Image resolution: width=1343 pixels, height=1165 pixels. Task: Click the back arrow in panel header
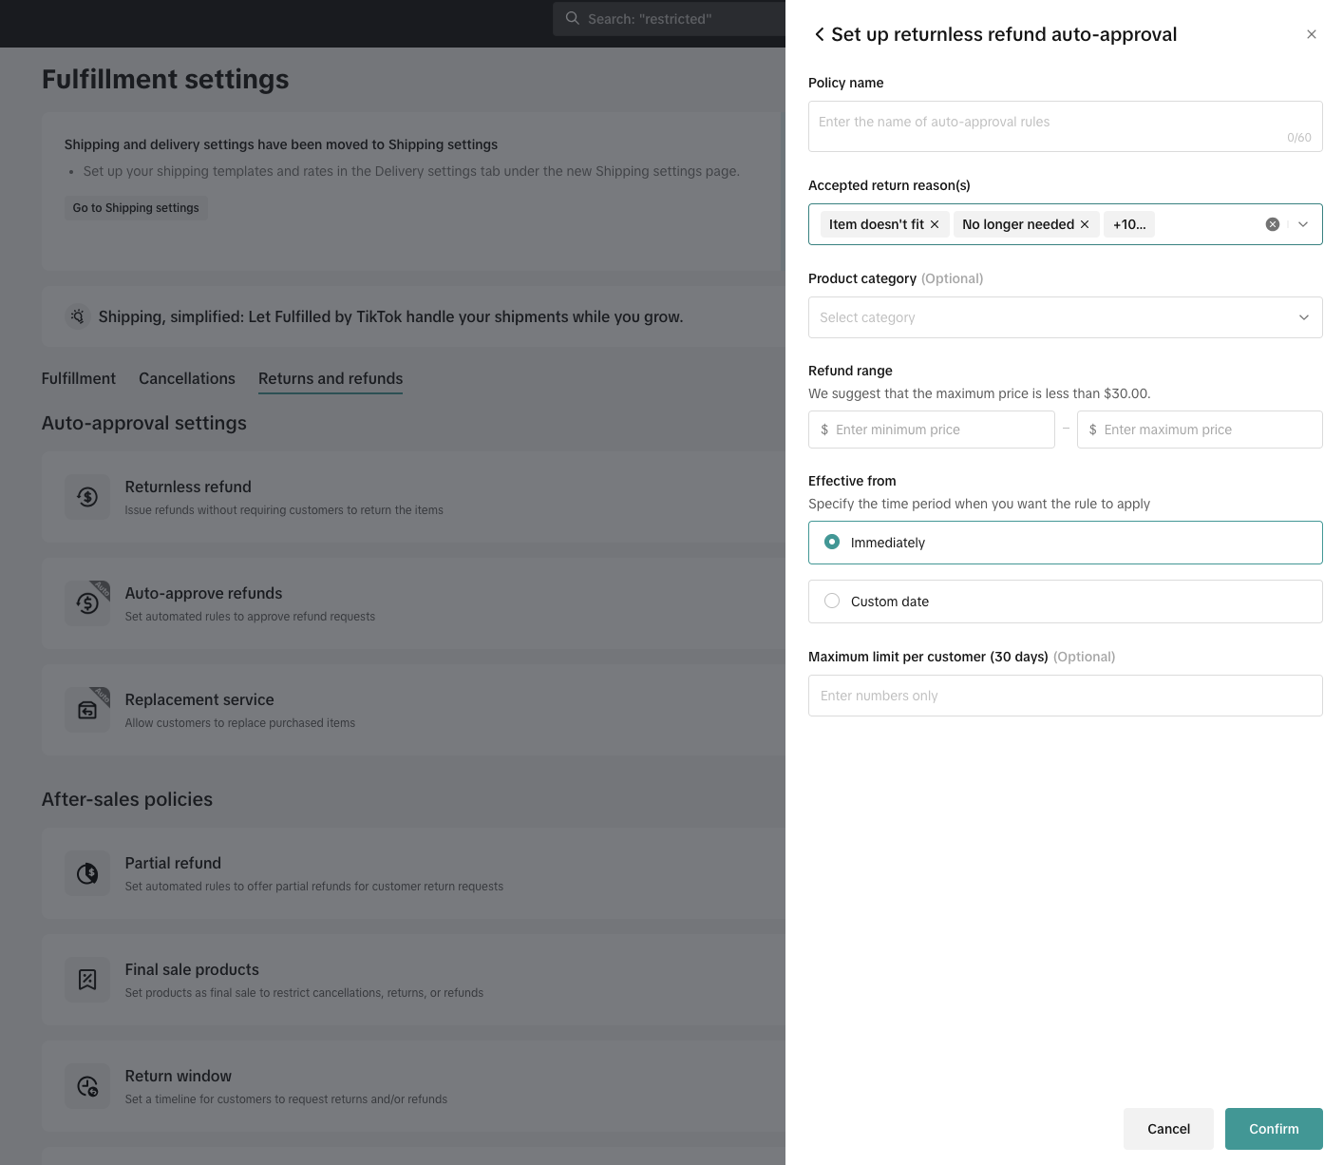[x=819, y=35]
